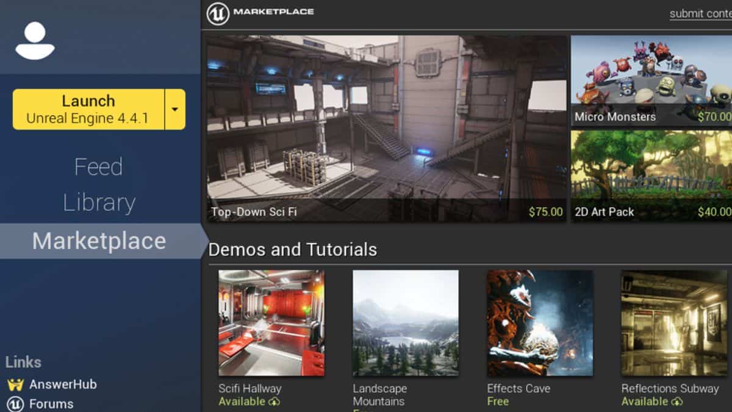Click the submit content link
The height and width of the screenshot is (412, 732).
700,13
